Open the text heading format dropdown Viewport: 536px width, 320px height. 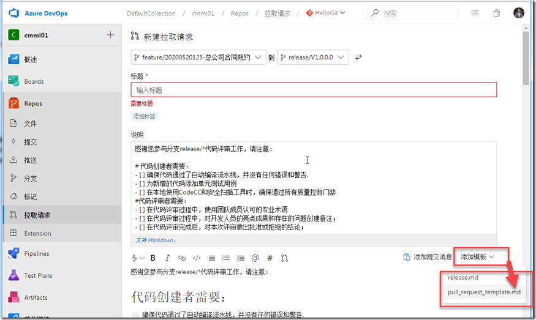click(x=138, y=258)
